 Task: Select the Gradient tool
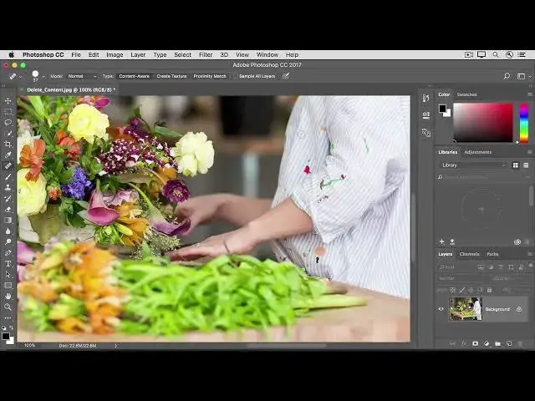click(x=8, y=221)
